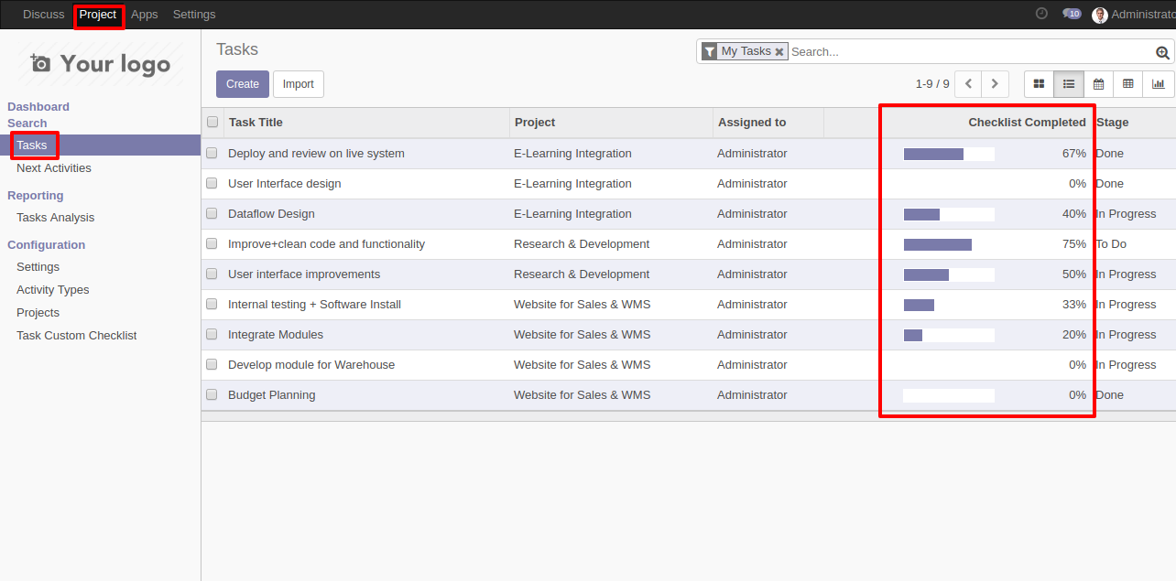Switch to kanban view
Viewport: 1176px width, 581px height.
point(1039,84)
